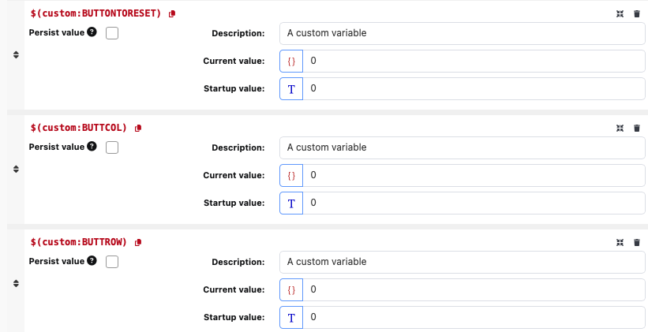Delete the BUTTROW custom variable

[637, 242]
